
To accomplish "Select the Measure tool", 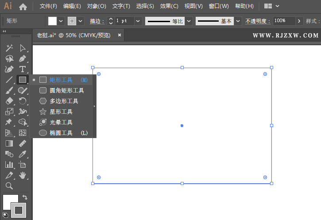I will click(x=23, y=143).
